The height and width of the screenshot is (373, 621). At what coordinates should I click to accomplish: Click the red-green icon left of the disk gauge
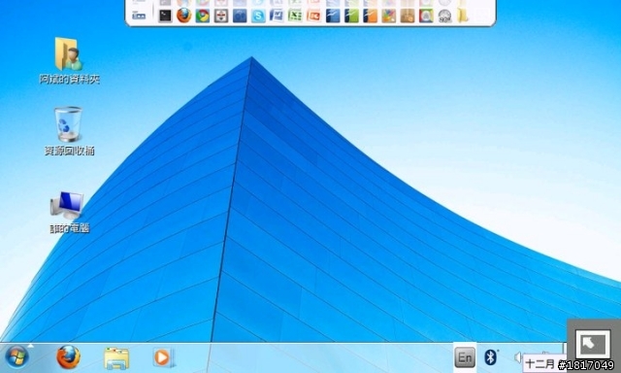tap(426, 16)
